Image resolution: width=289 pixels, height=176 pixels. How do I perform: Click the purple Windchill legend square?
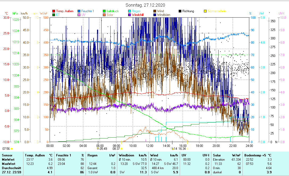pyautogui.click(x=129, y=15)
